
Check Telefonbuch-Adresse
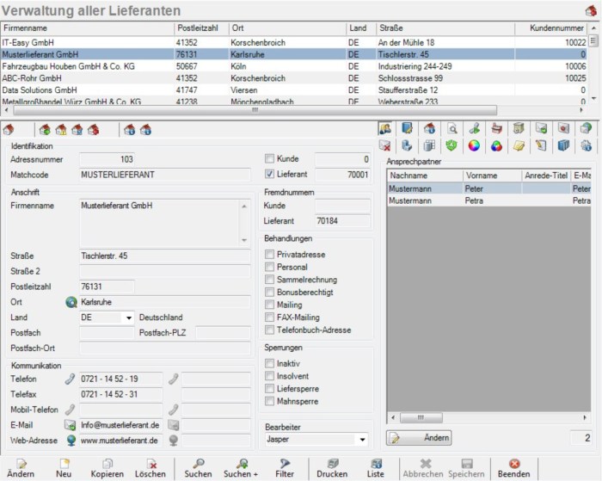click(x=269, y=330)
